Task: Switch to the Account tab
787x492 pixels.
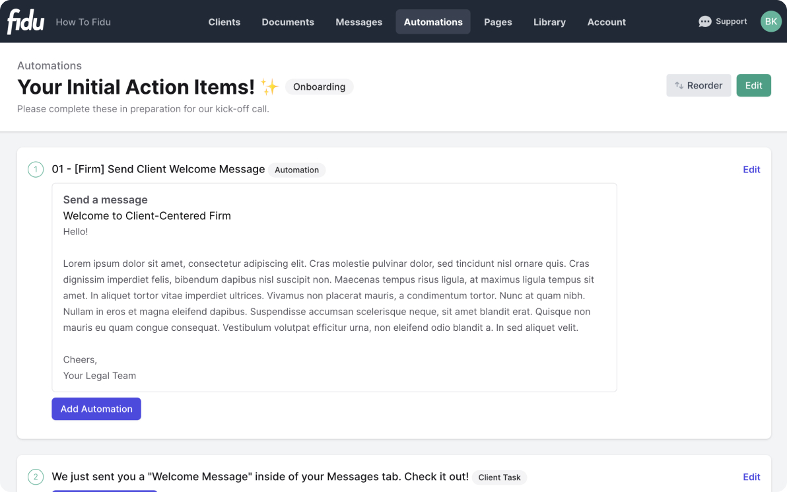Action: (606, 22)
